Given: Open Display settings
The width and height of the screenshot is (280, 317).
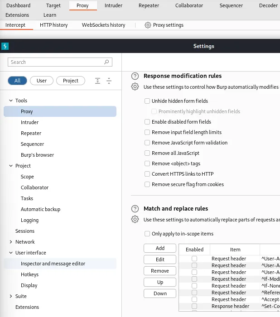Looking at the screenshot, I should [29, 285].
